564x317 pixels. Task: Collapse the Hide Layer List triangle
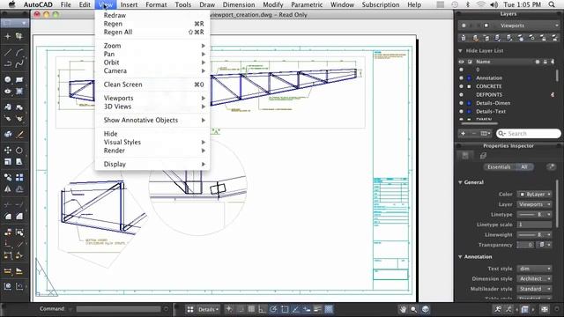[460, 51]
